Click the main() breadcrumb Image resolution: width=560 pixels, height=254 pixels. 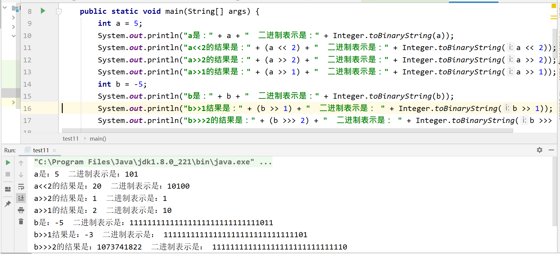98,139
